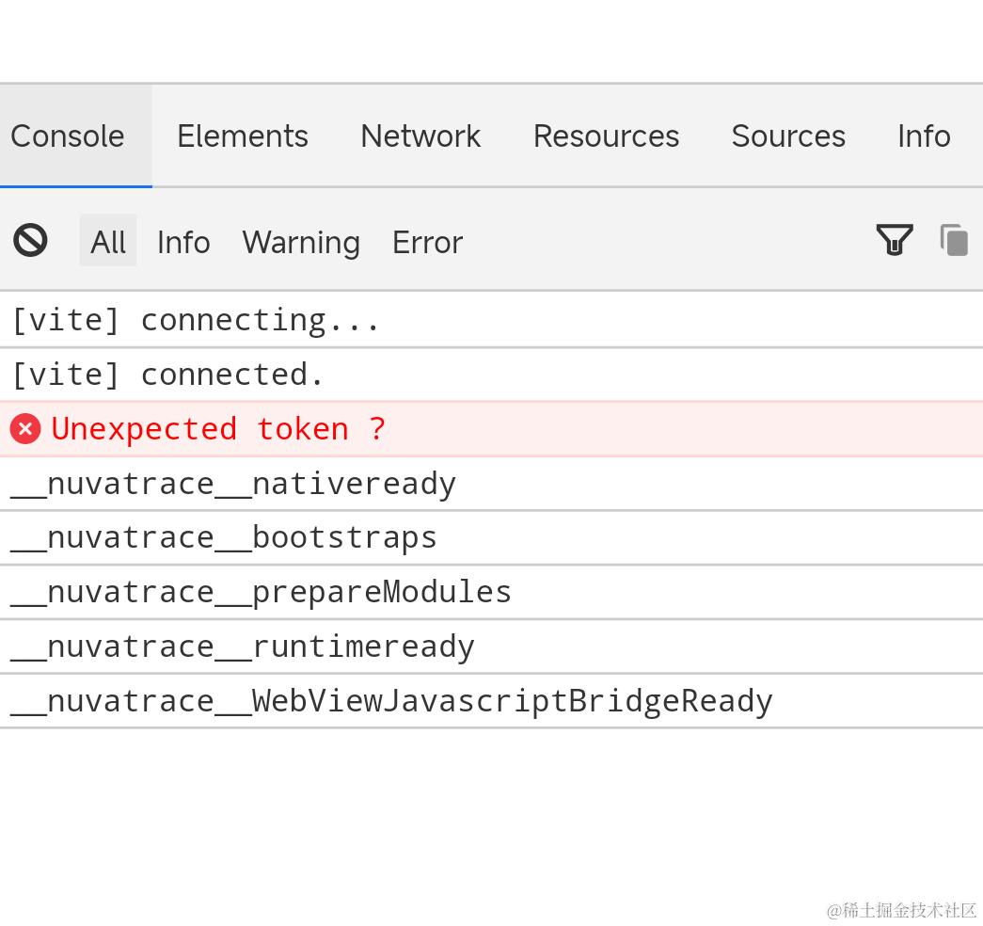Select the "[vite] connected." log entry
This screenshot has height=926, width=983.
167,375
